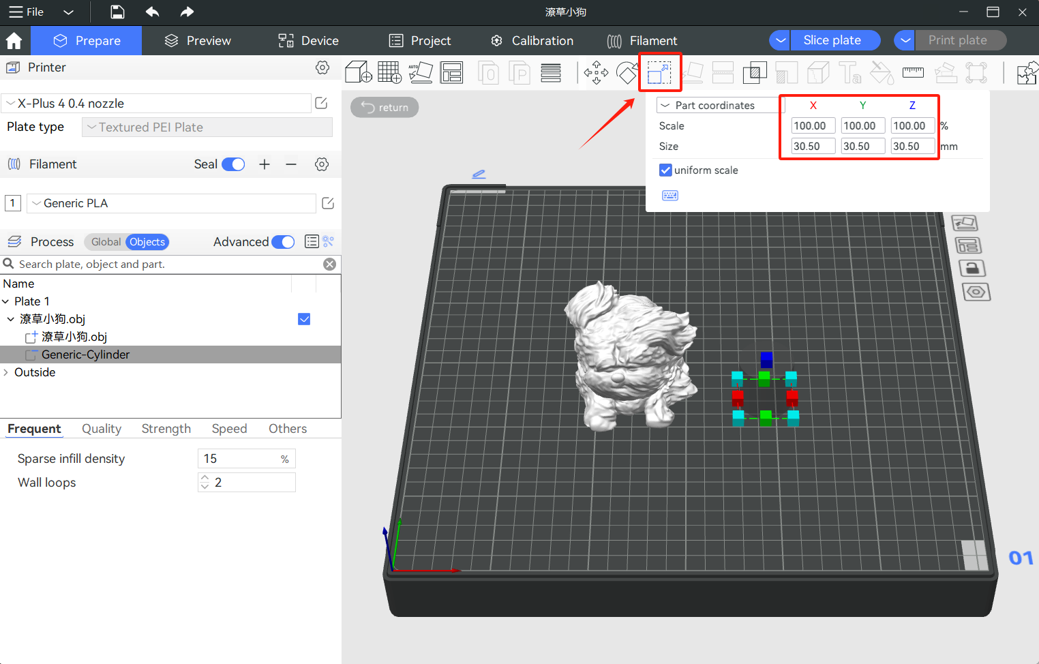Open the Slice plate dropdown arrow
Image resolution: width=1039 pixels, height=664 pixels.
pyautogui.click(x=780, y=40)
